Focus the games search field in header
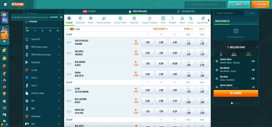This screenshot has width=272, height=127. click(205, 5)
